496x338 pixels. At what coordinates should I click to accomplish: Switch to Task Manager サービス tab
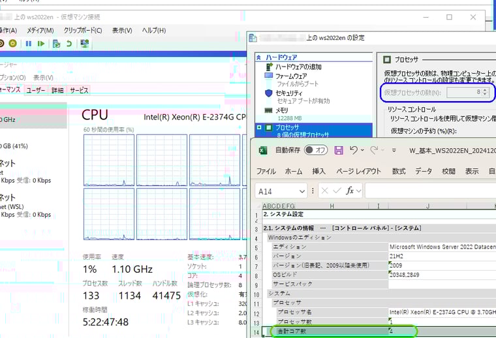79,91
